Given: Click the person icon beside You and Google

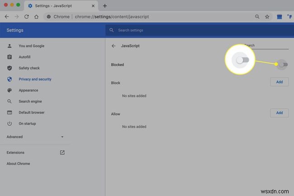Looking at the screenshot, I should tap(9, 46).
